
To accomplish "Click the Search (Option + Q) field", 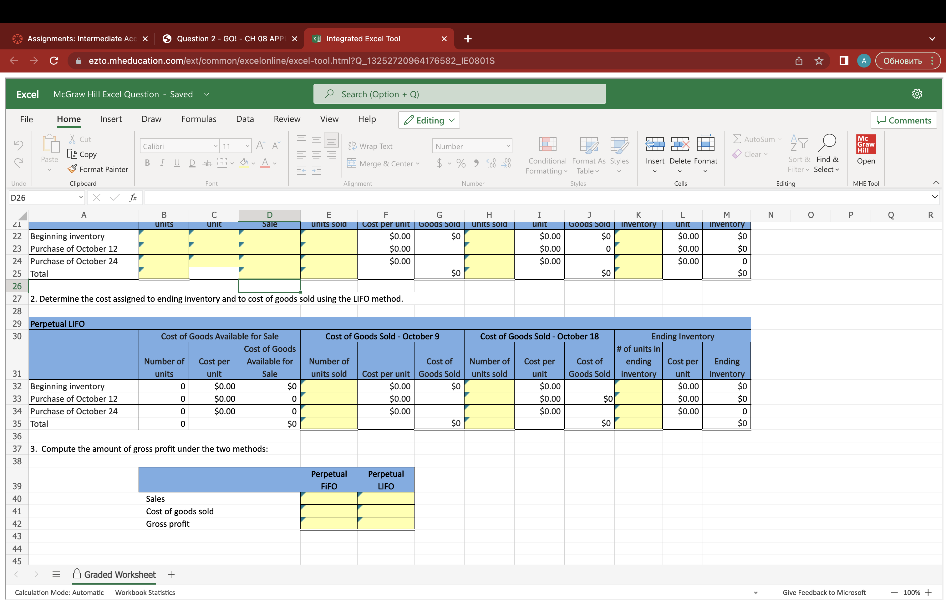I will pos(459,94).
